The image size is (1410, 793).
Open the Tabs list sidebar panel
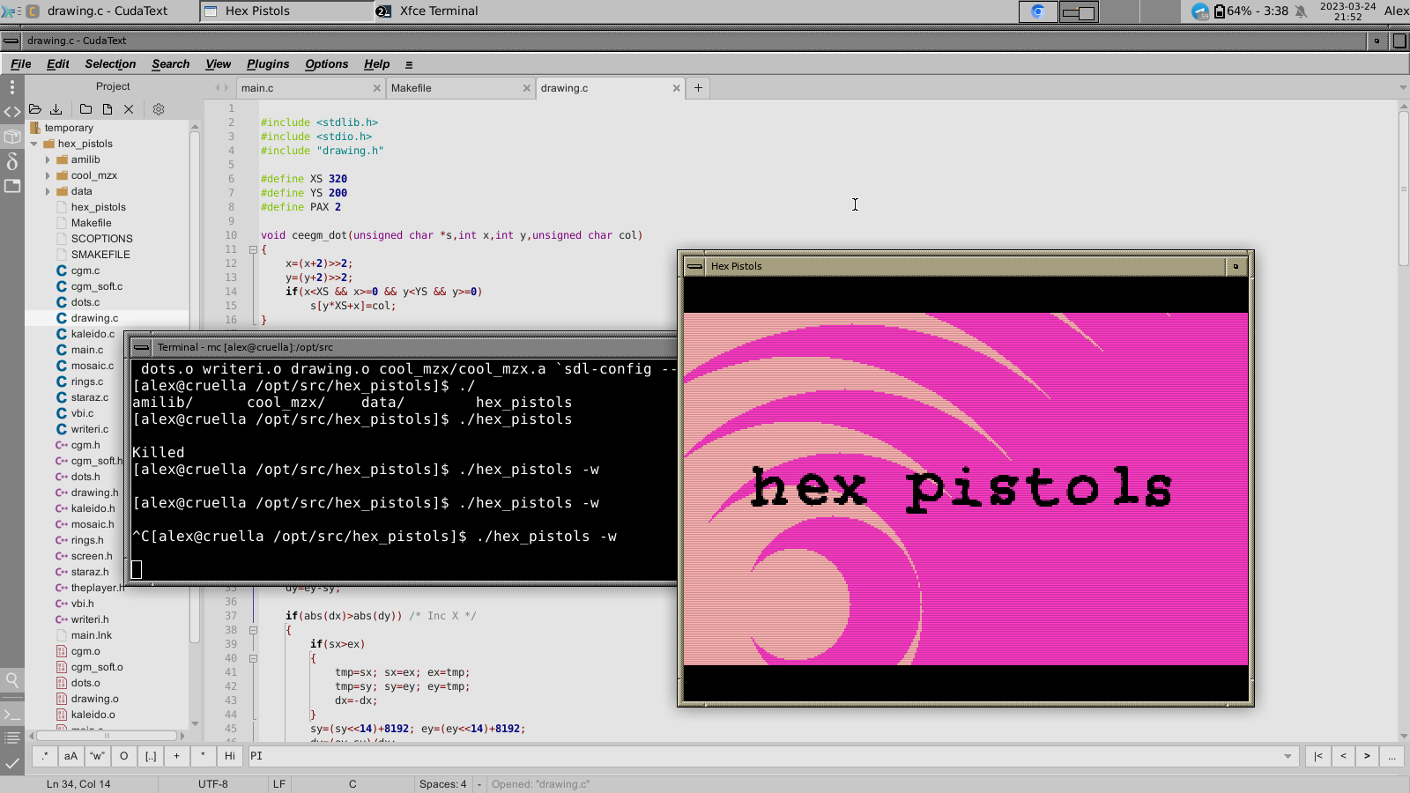12,186
